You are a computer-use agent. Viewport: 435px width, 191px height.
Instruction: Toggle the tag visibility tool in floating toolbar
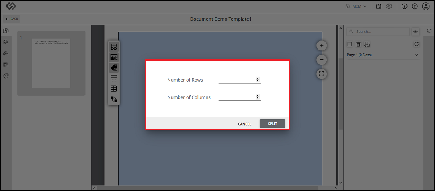point(114,68)
